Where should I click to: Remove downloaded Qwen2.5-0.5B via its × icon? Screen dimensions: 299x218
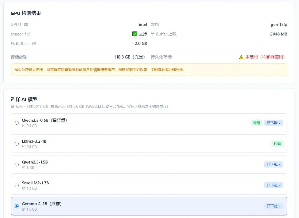[280, 123]
